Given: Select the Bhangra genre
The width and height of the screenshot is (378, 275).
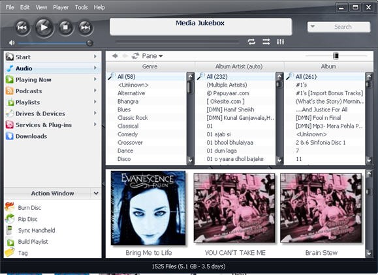Looking at the screenshot, I should (128, 101).
